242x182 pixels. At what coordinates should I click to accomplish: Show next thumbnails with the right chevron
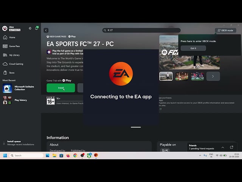tap(213, 76)
